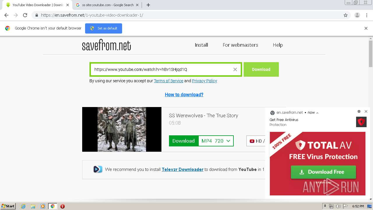Click the savefrom.net logo
The width and height of the screenshot is (373, 210).
click(x=106, y=45)
